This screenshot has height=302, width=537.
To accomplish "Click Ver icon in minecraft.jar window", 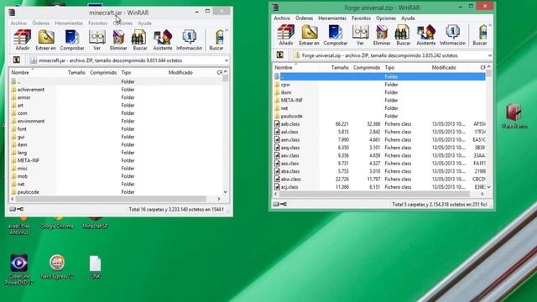I will 97,40.
